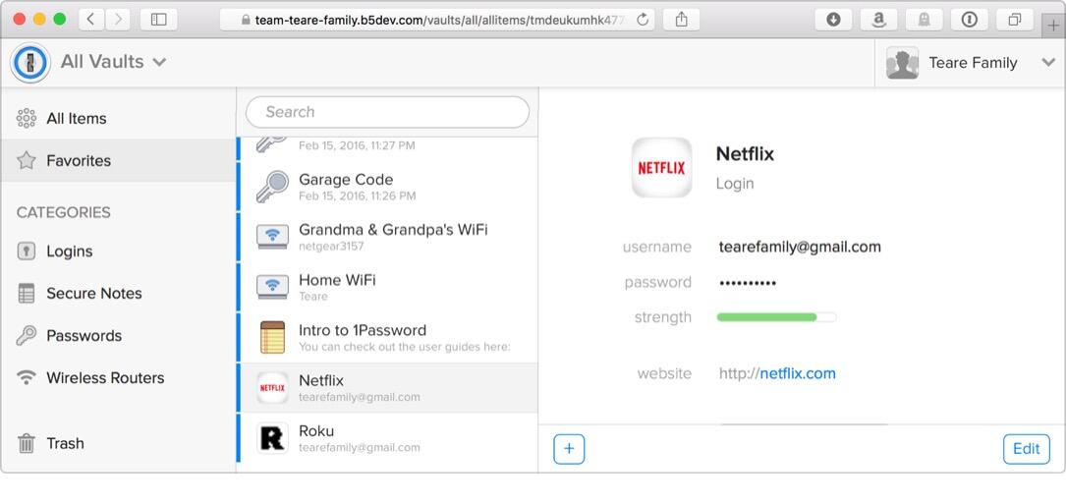Click the Safari address bar
The height and width of the screenshot is (504, 1066).
[437, 20]
